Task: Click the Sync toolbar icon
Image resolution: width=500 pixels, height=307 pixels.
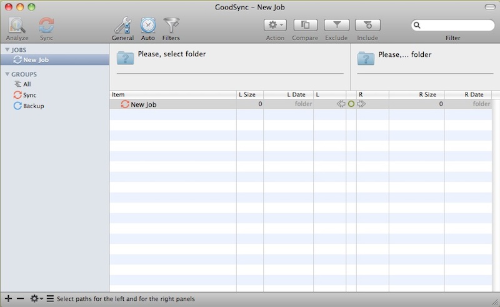Action: point(46,26)
